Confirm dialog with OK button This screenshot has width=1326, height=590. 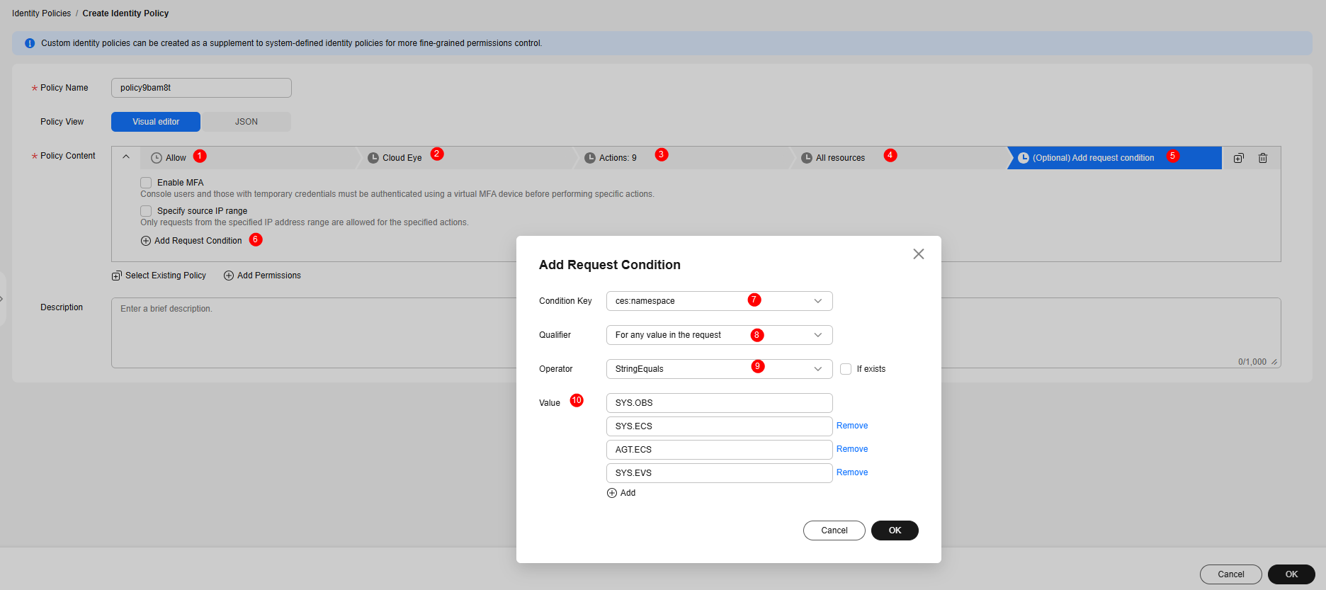(x=894, y=531)
